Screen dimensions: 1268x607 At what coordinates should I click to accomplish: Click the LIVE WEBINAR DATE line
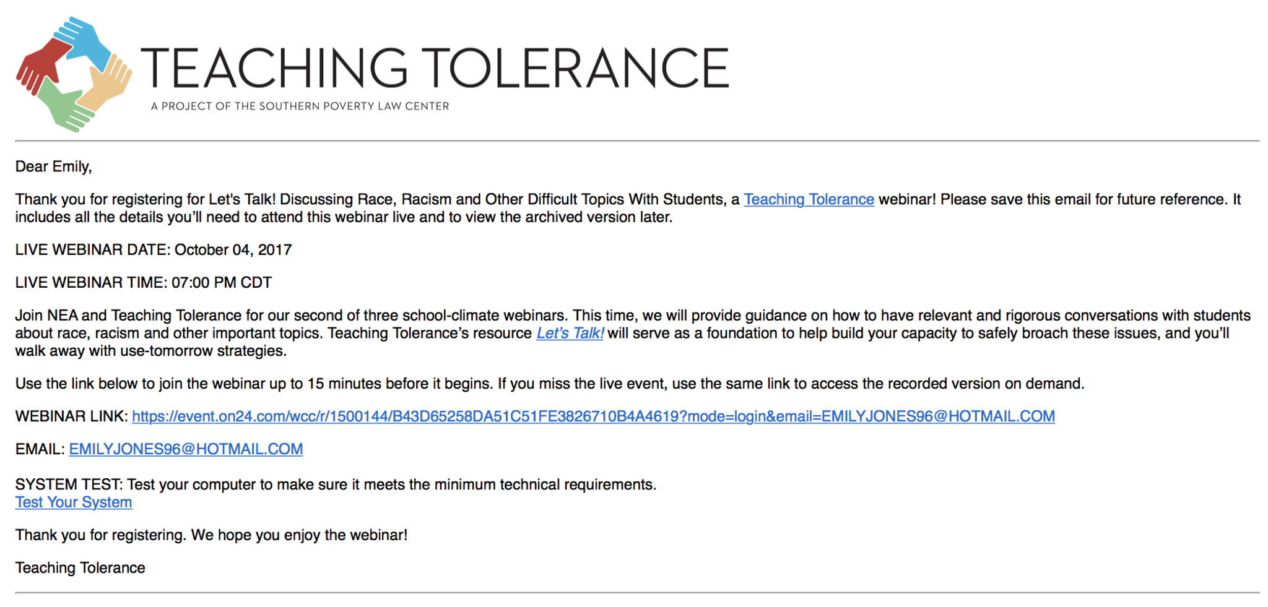click(x=153, y=250)
